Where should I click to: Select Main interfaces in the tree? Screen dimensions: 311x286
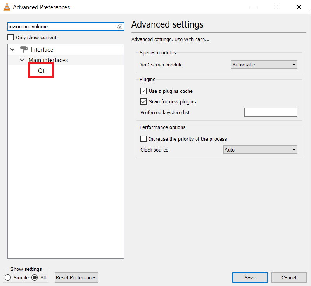point(48,60)
